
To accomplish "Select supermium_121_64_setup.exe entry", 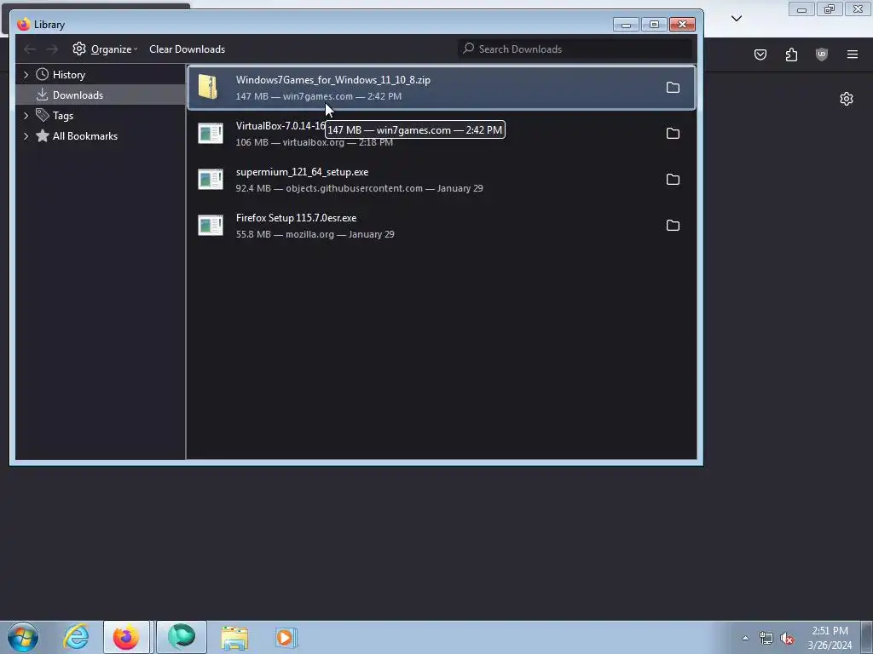I will click(442, 180).
